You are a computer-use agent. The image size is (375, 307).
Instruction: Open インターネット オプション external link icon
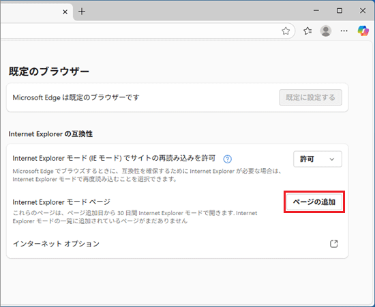pyautogui.click(x=333, y=244)
